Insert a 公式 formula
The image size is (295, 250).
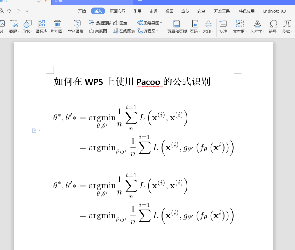tap(287, 27)
